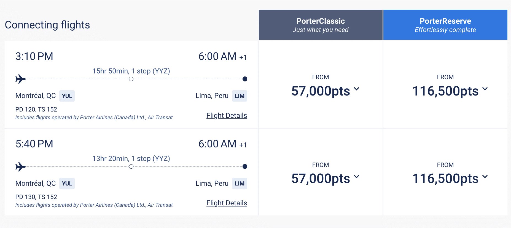Open Flight Details for PD 130 flight
This screenshot has height=228, width=511.
click(x=227, y=203)
